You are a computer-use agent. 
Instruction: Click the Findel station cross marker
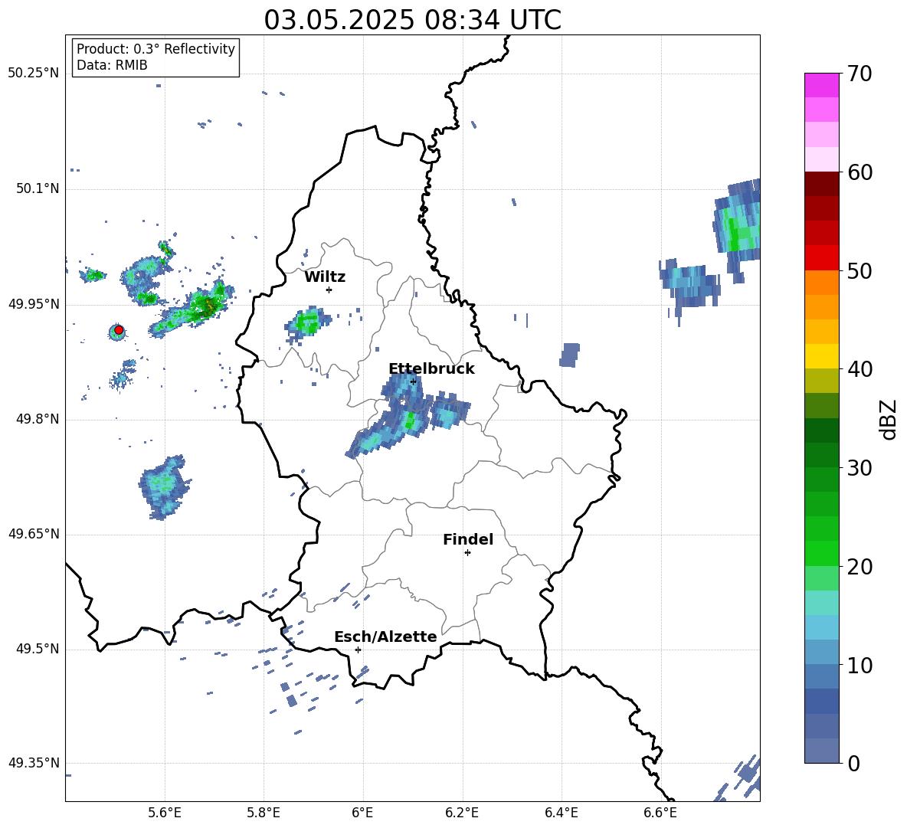point(467,552)
